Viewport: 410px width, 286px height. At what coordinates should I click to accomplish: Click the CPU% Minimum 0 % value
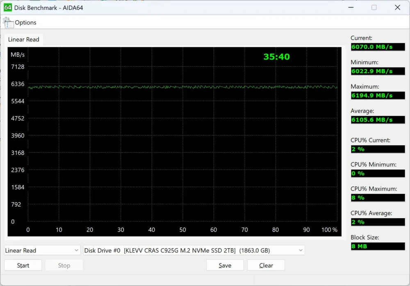[x=378, y=173]
